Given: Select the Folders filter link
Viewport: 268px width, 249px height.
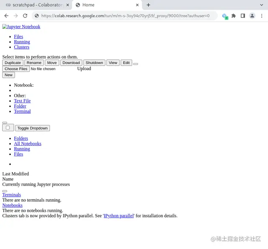Looking at the screenshot, I should (21, 138).
